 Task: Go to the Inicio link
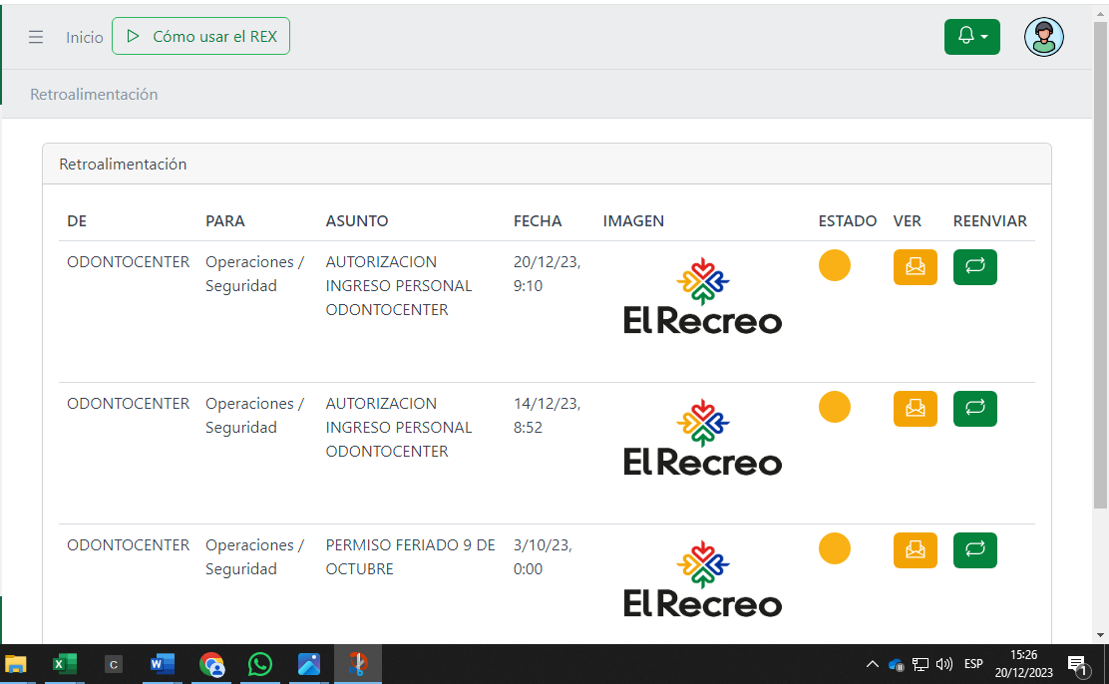(84, 38)
